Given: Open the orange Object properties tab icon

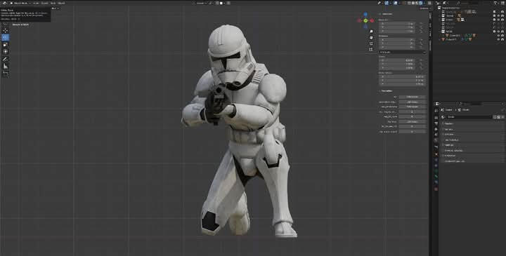Looking at the screenshot, I should pos(436,154).
